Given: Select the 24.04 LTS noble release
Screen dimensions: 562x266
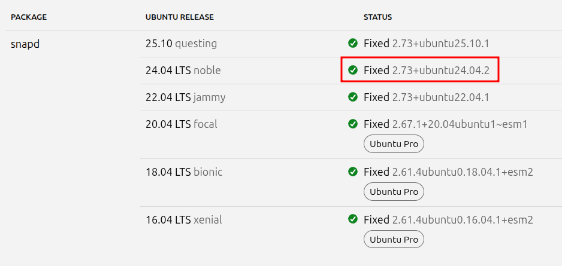Looking at the screenshot, I should pyautogui.click(x=183, y=71).
